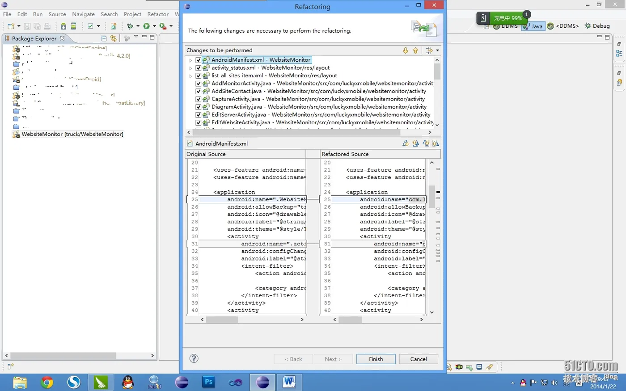Click the second compare-viewer previous difference icon
The image size is (626, 391).
click(x=416, y=143)
